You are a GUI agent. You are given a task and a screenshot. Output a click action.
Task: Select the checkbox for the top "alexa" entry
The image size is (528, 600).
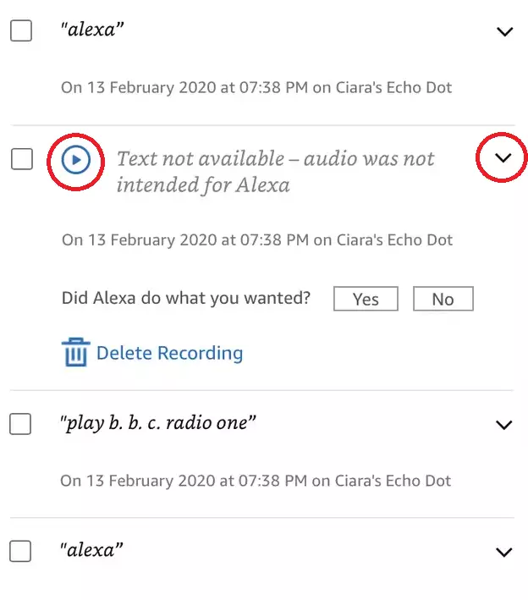pos(21,31)
